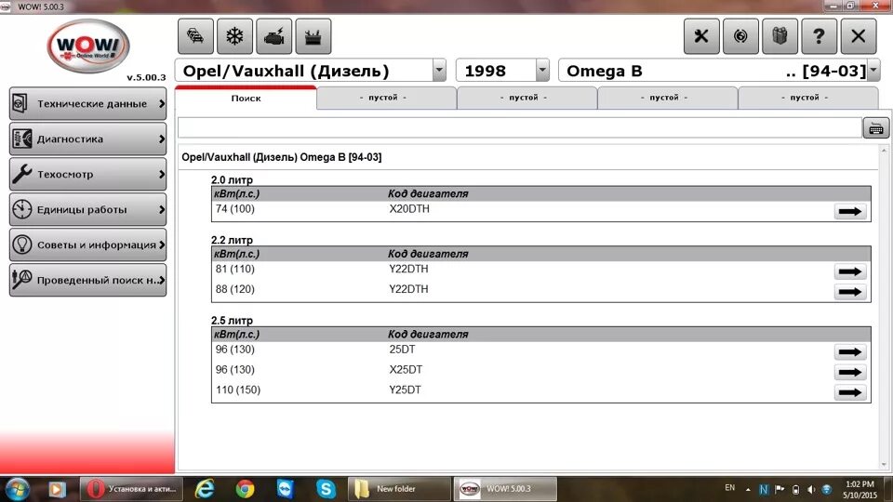Expand the 1998 year dropdown
The width and height of the screenshot is (893, 502).
pyautogui.click(x=542, y=71)
